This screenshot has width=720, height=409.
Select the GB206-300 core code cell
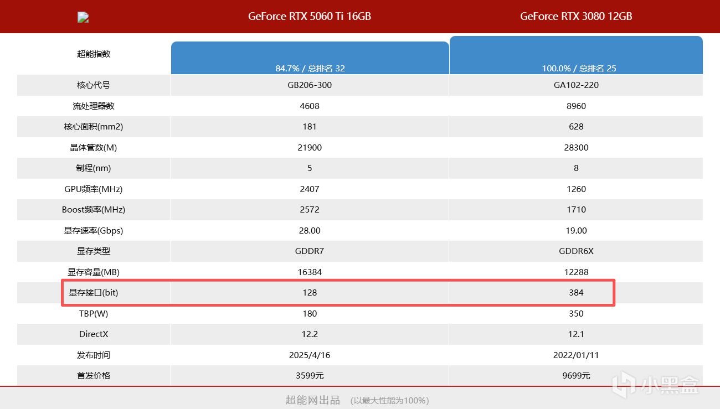pyautogui.click(x=310, y=85)
